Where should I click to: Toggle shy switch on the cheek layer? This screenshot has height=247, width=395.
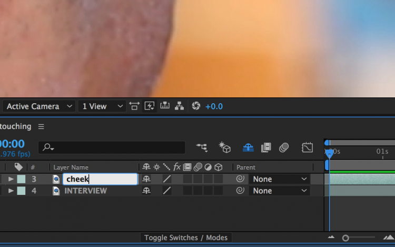click(x=146, y=179)
